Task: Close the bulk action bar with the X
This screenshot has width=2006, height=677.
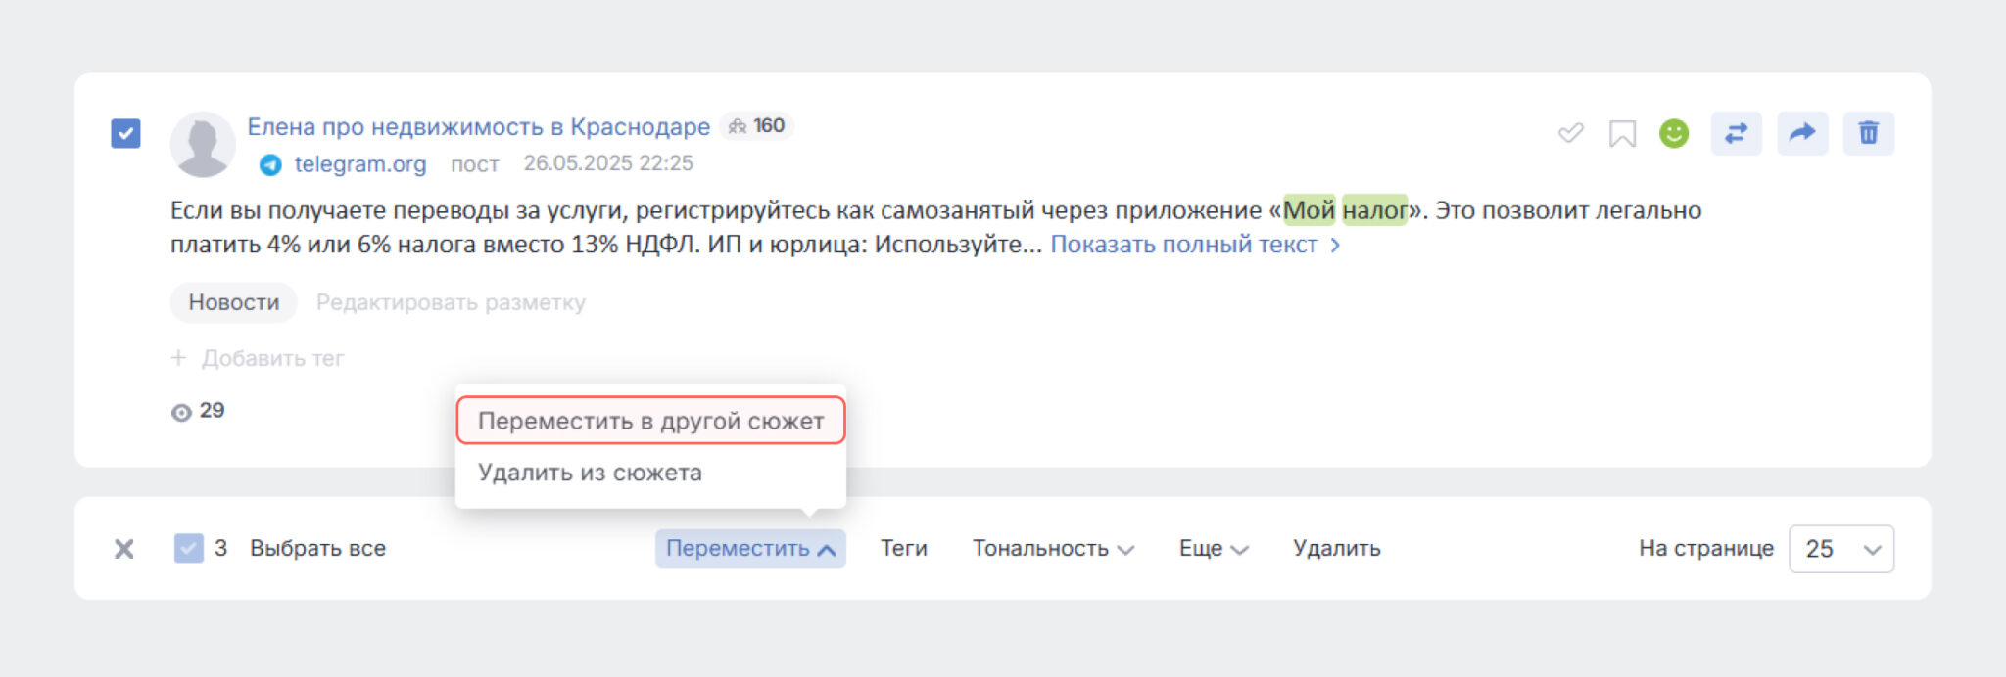Action: click(124, 549)
